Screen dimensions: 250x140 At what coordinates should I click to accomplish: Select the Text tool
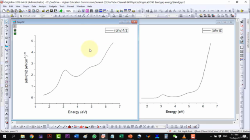(7, 58)
